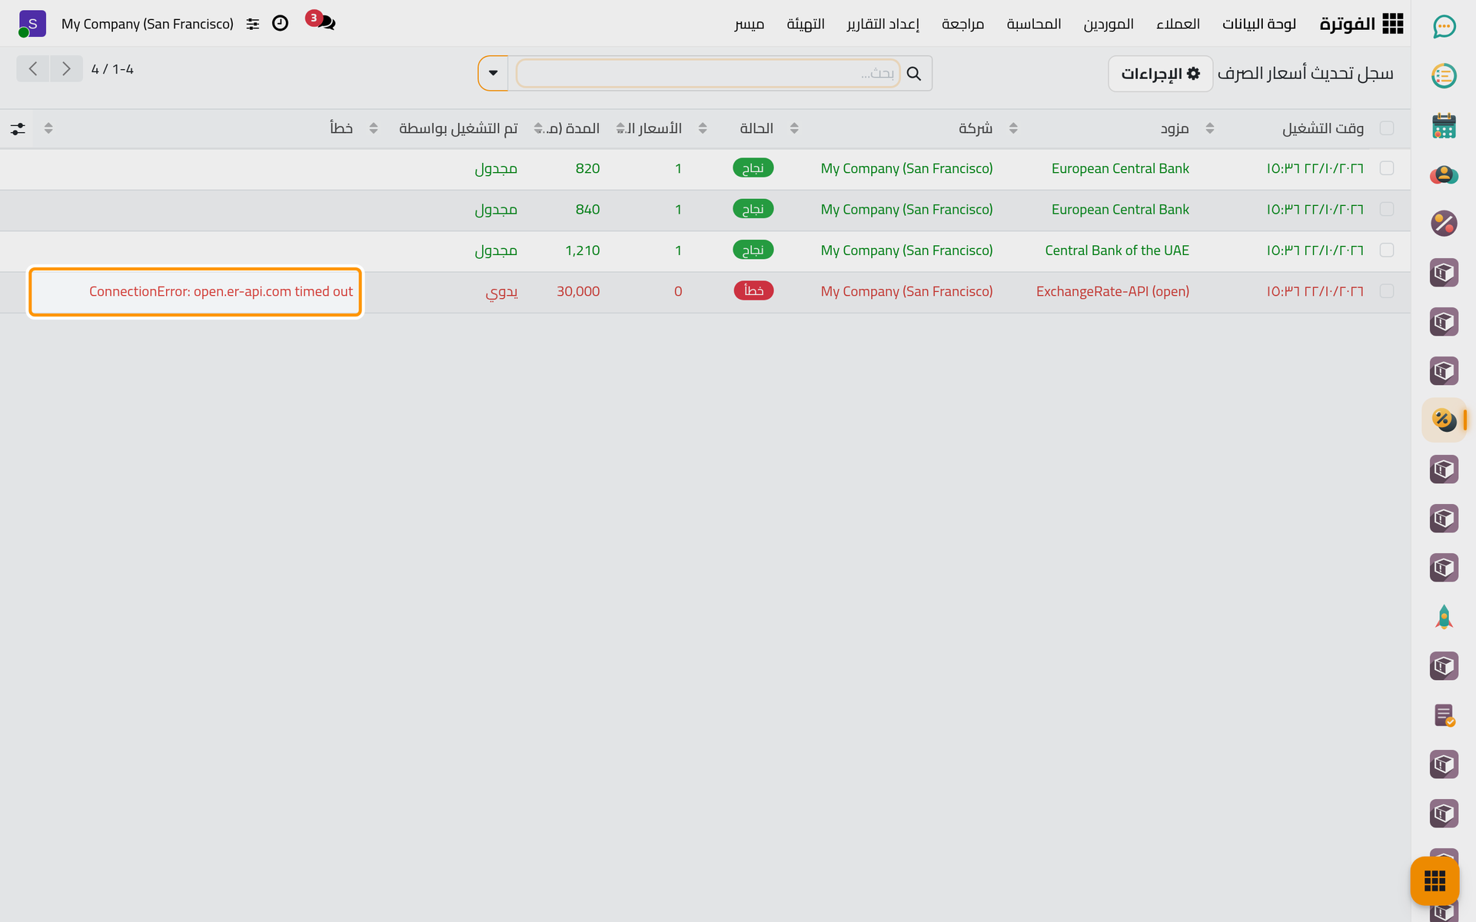Select checkbox for ExchangeRate-API (open) row
Viewport: 1476px width, 922px height.
point(1387,291)
